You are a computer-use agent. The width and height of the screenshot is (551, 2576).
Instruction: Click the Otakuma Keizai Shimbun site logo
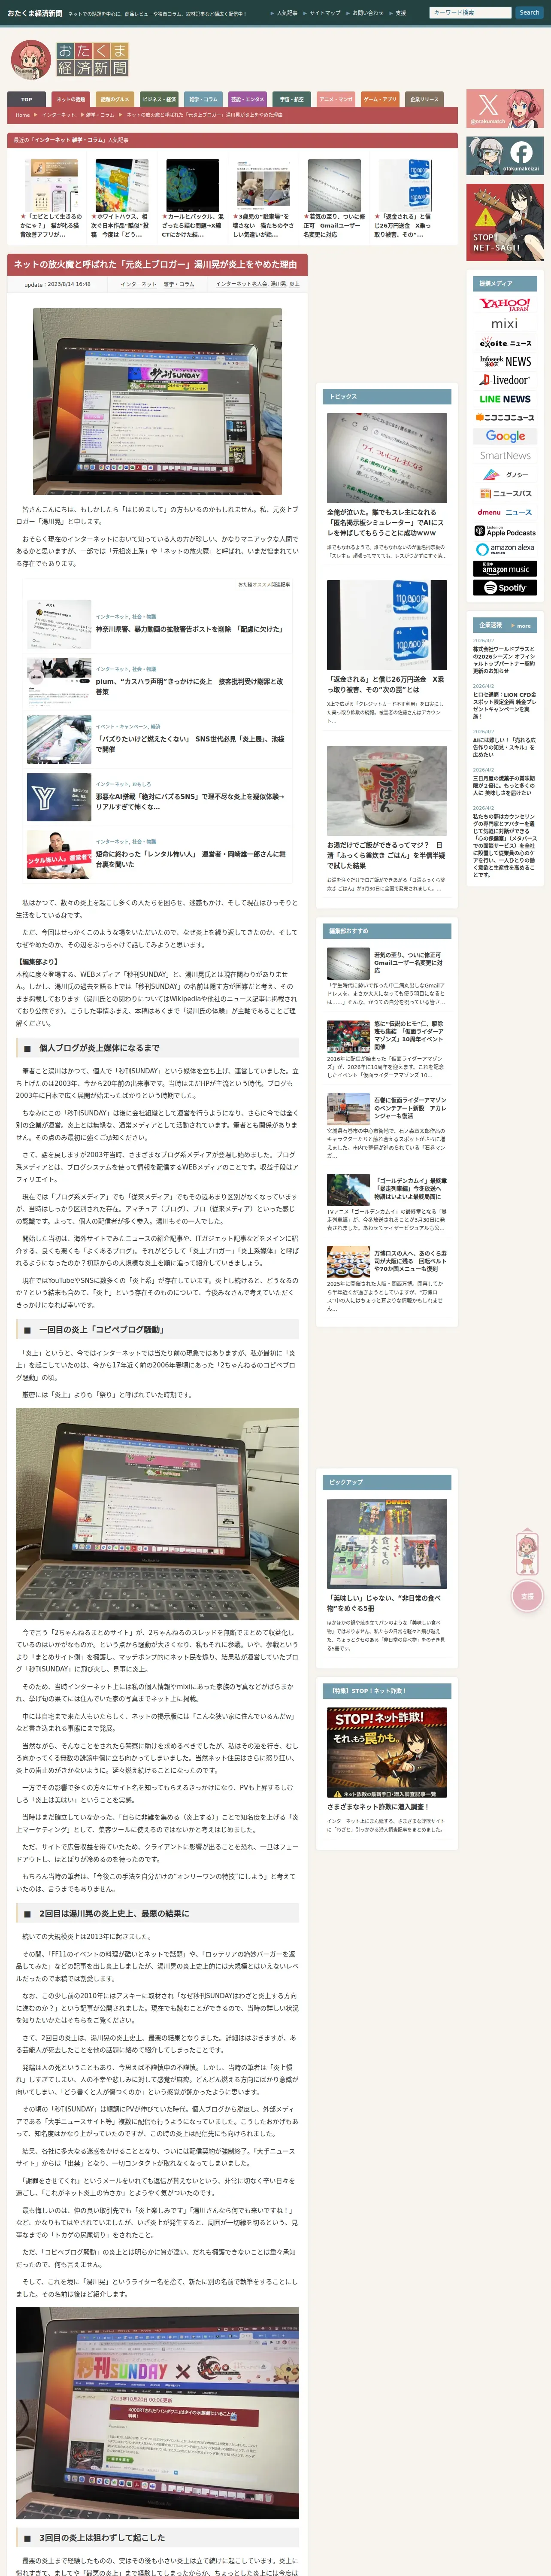(x=70, y=60)
